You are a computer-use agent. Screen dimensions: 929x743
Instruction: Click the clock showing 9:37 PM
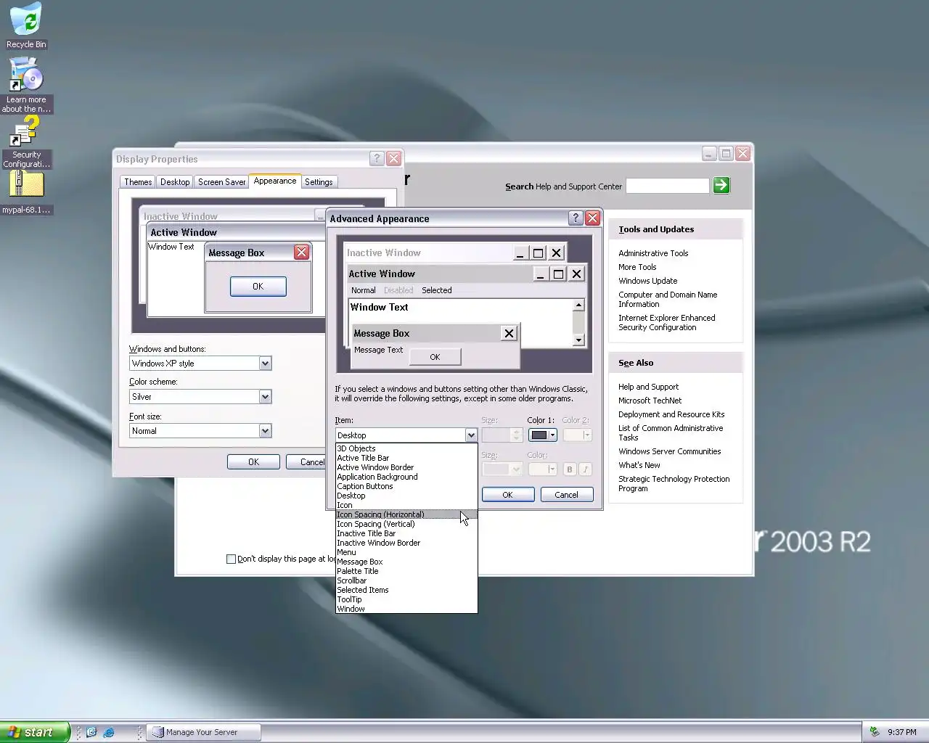coord(901,732)
